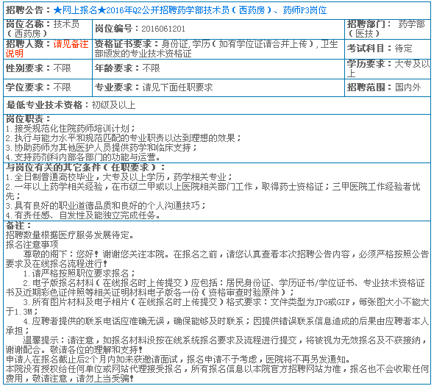Image resolution: width=434 pixels, height=386 pixels.
Task: Click the 最低专业技术资格 row
Action: coord(217,105)
